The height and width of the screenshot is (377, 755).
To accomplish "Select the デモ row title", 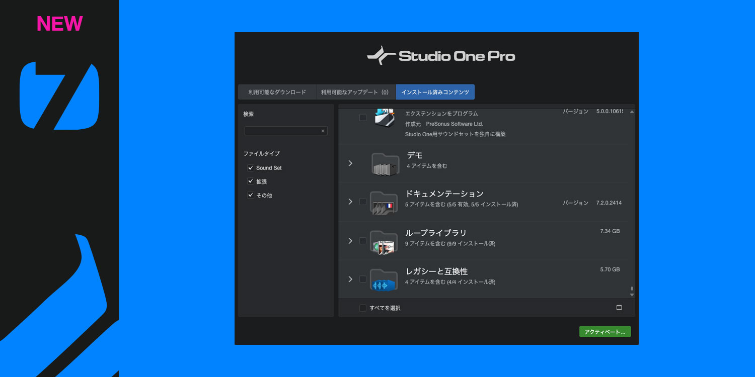I will (x=415, y=155).
